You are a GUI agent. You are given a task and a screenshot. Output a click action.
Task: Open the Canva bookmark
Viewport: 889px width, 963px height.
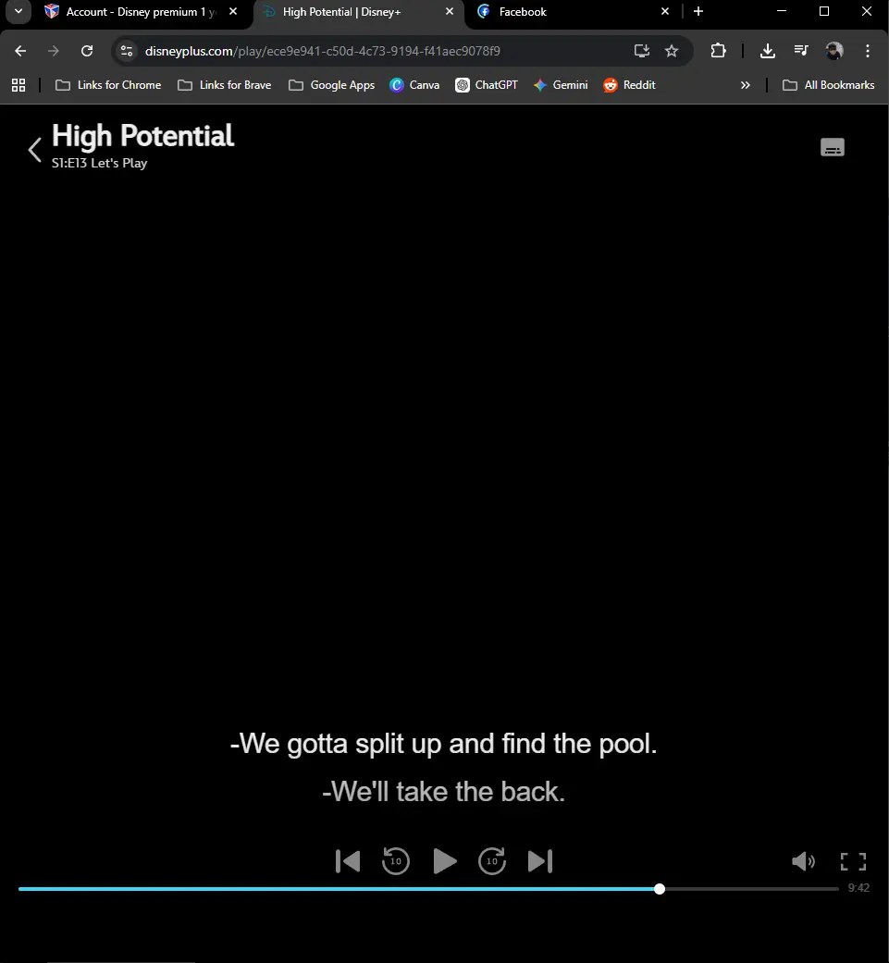pyautogui.click(x=414, y=85)
